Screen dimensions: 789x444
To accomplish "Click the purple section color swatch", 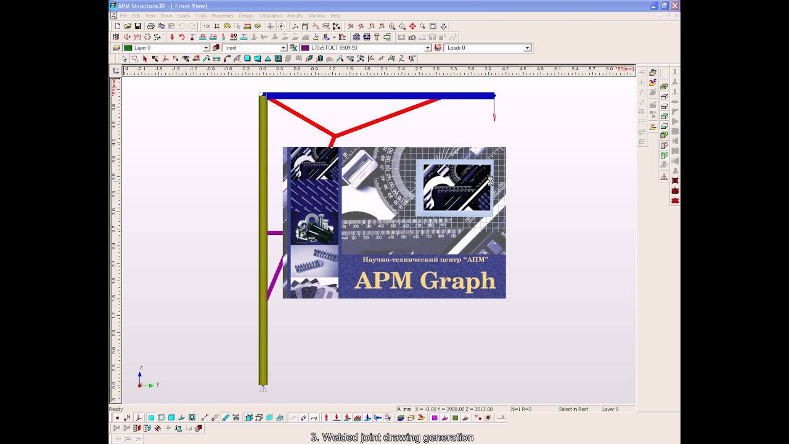I will (x=305, y=47).
